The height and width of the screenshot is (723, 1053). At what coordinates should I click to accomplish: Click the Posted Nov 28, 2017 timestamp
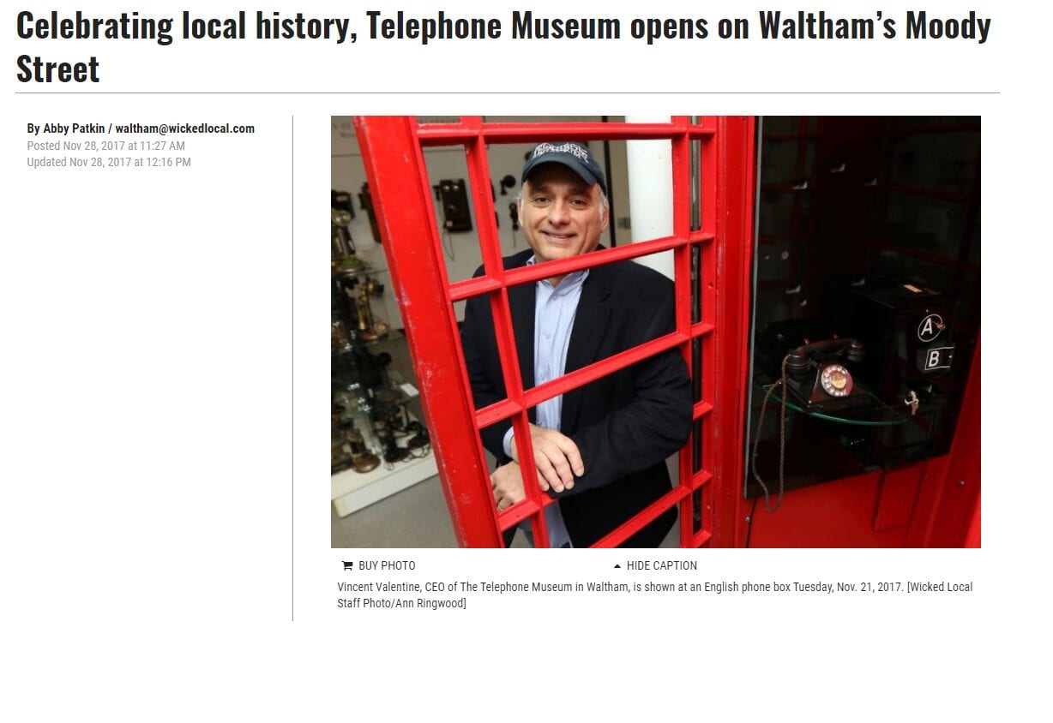coord(105,146)
